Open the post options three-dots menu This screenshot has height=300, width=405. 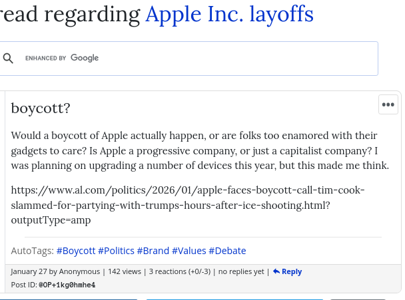(x=388, y=104)
